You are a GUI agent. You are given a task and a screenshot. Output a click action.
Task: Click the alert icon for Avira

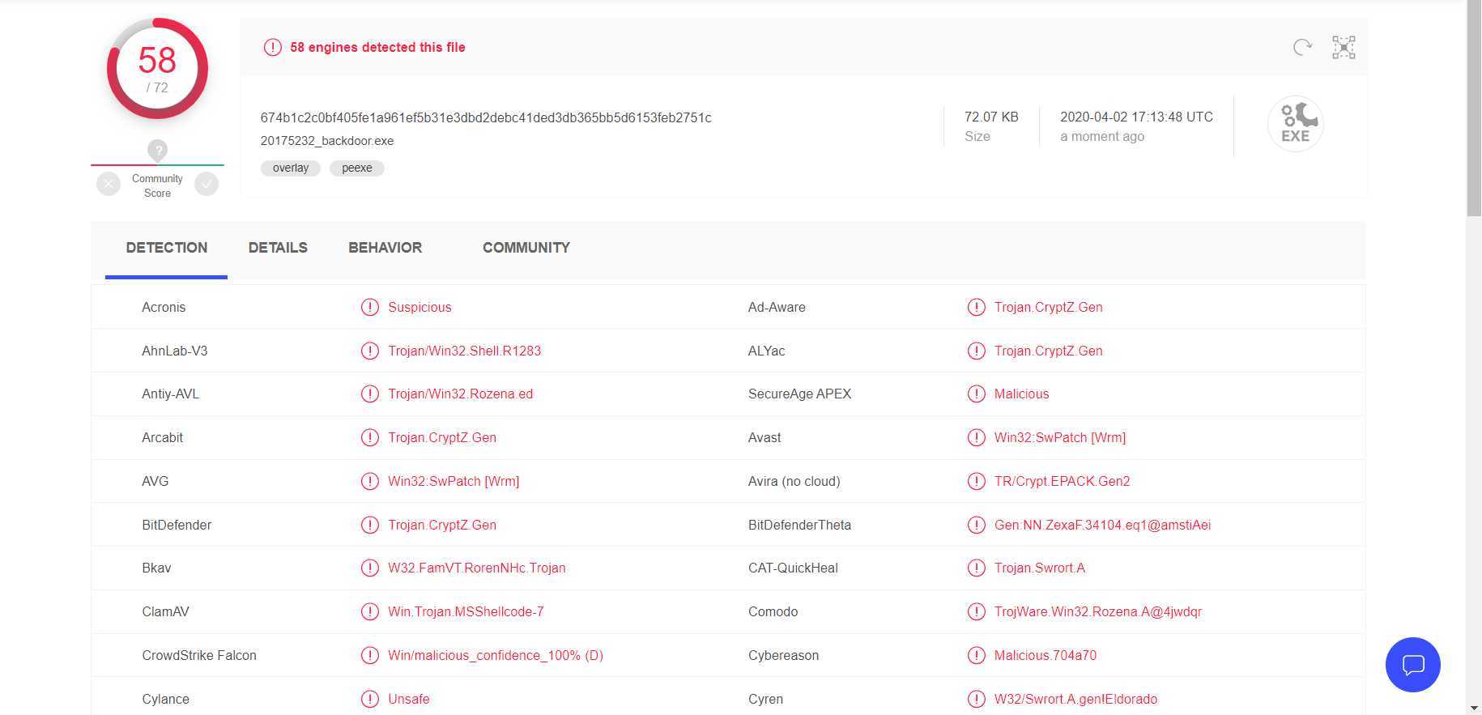(976, 481)
